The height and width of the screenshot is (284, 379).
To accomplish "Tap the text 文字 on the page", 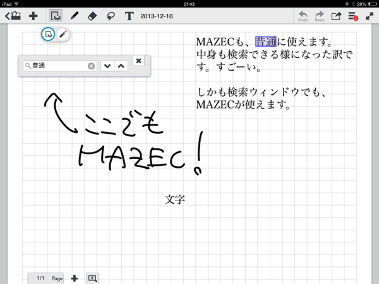I will [175, 199].
